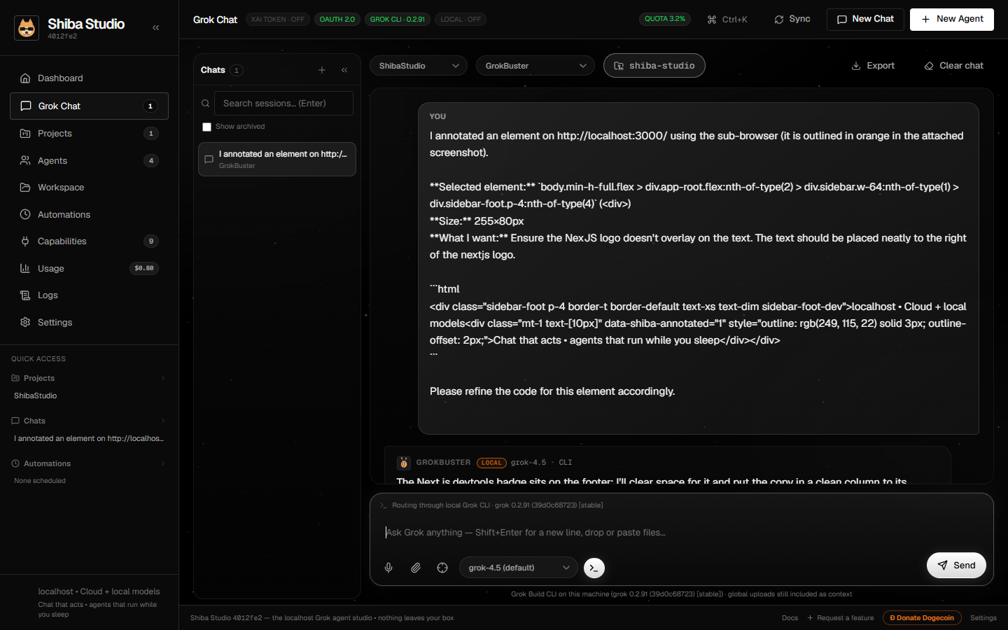Open the Agents section
This screenshot has width=1008, height=630.
tap(89, 160)
